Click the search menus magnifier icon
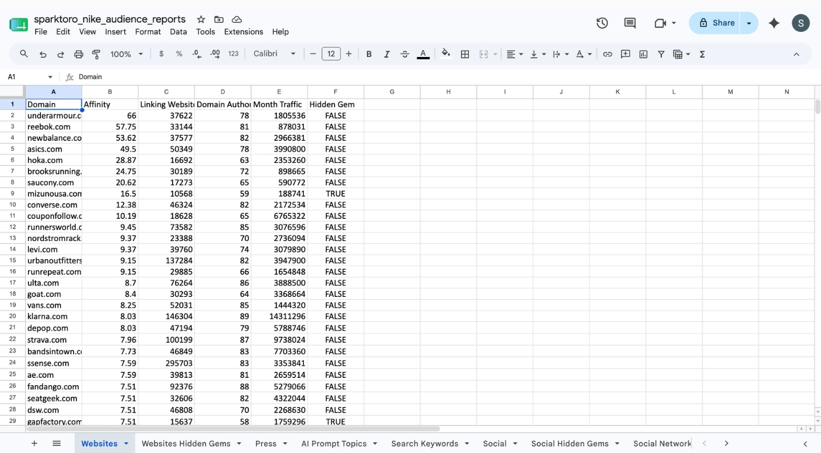Screen dimensions: 821x453 (24, 54)
